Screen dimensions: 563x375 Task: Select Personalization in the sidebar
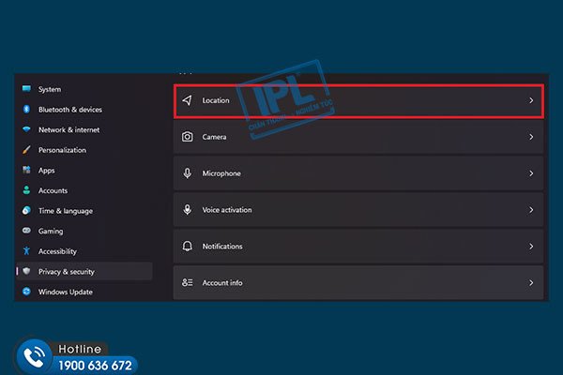pos(62,150)
